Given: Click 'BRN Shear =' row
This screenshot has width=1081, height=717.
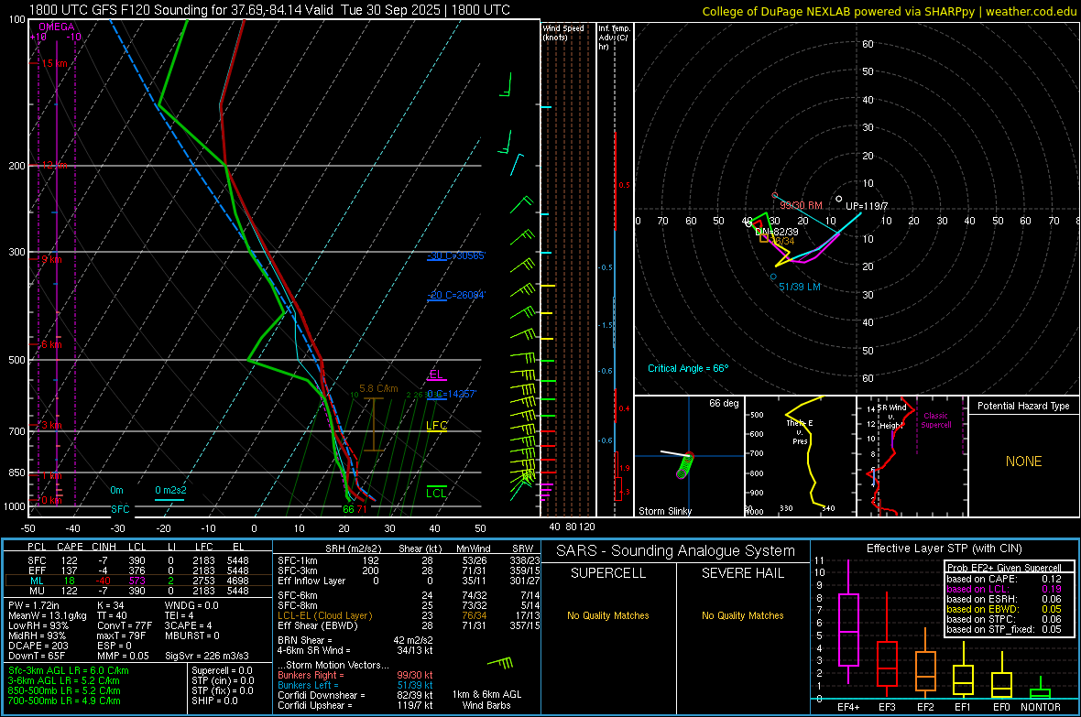Looking at the screenshot, I should click(355, 640).
